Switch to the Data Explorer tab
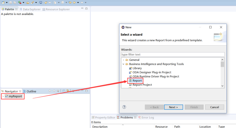Viewport: 236px width, 128px height. pyautogui.click(x=30, y=9)
